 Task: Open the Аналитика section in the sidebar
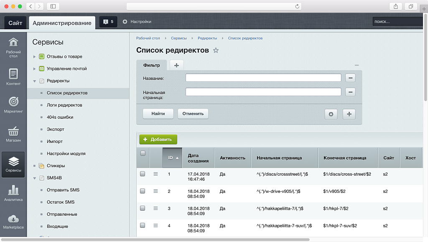13,193
